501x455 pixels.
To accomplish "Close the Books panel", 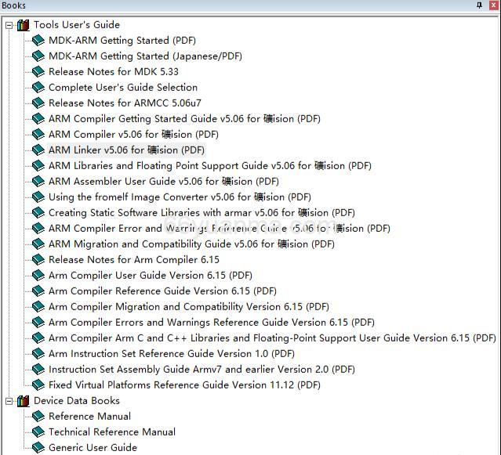I will tap(493, 5).
